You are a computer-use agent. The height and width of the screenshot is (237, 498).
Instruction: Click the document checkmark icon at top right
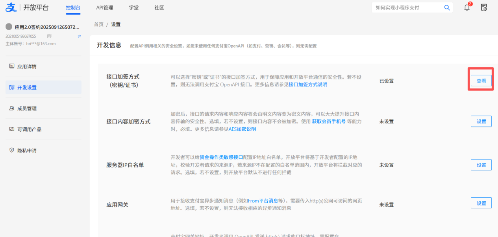484,7
